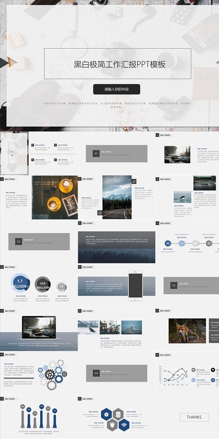The width and height of the screenshot is (219, 439).
Task: Click the gray shopping cart circle icon
Action: (x=193, y=370)
